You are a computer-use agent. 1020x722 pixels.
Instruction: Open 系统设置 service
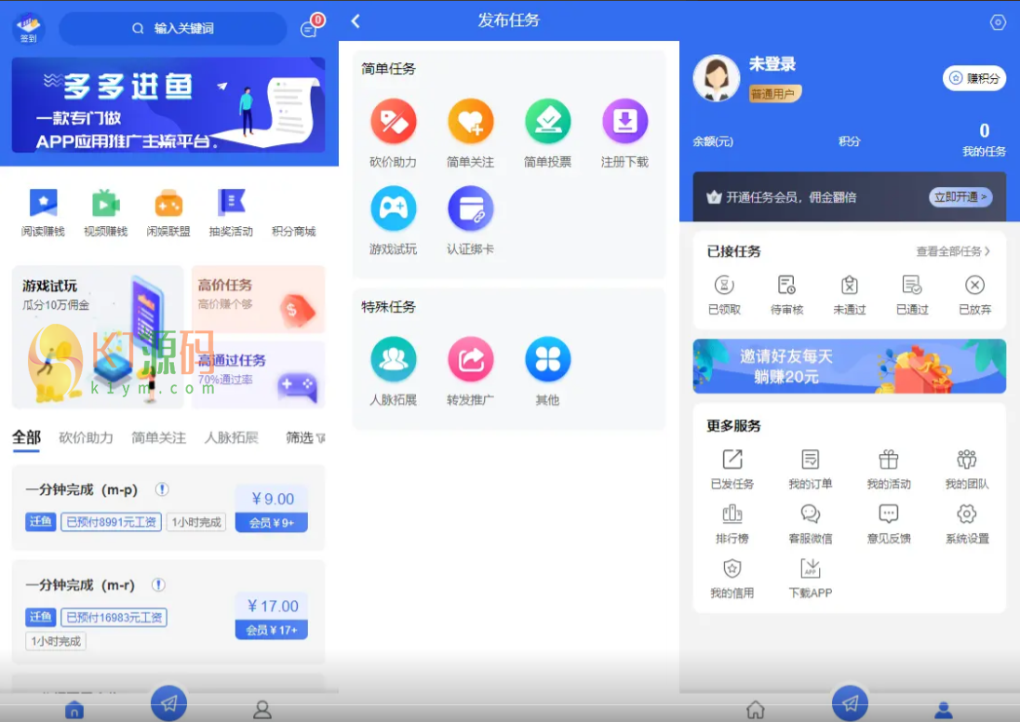coord(967,524)
